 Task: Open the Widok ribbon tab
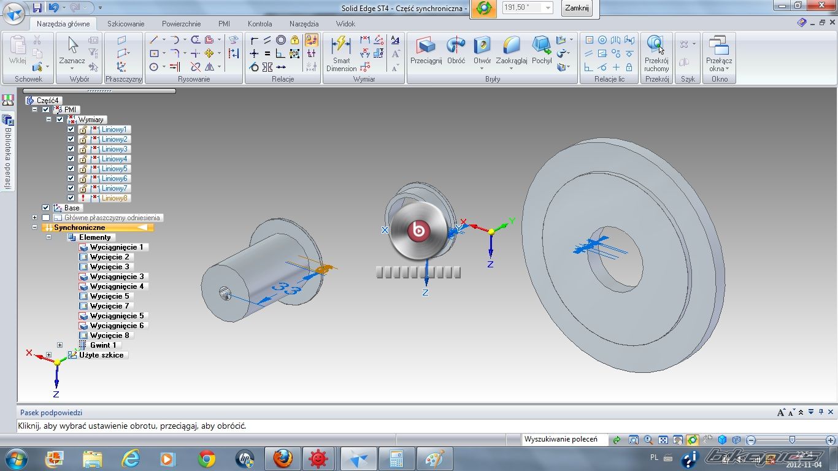tap(345, 24)
